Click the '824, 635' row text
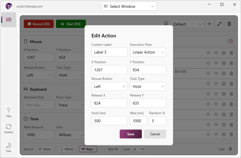The width and height of the screenshot is (241, 158). click(180, 72)
